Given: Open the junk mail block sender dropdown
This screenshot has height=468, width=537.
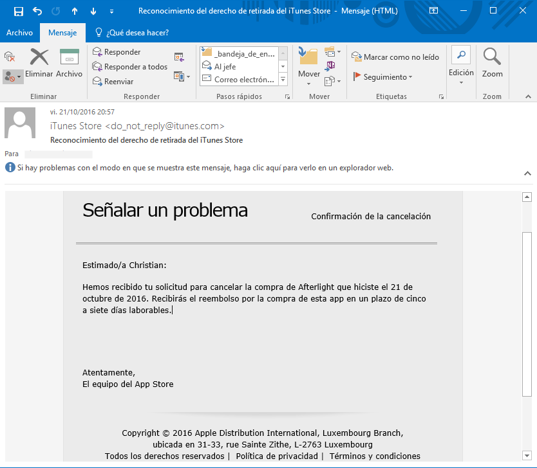Looking at the screenshot, I should click(x=13, y=77).
